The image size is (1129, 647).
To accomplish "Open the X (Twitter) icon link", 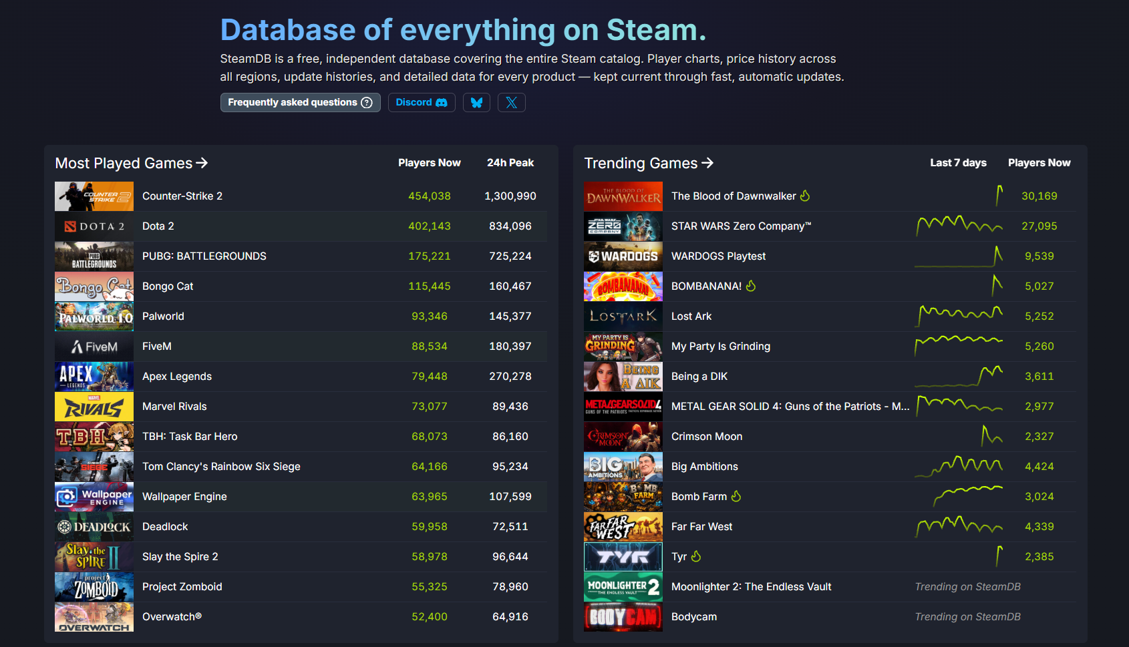I will tap(511, 102).
